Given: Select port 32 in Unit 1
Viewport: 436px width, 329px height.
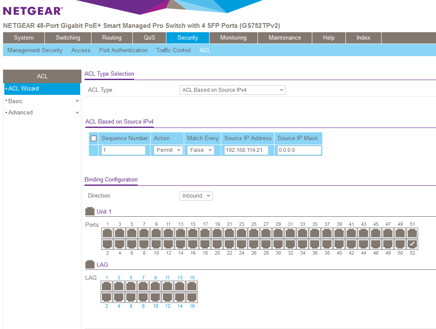Looking at the screenshot, I should tap(290, 244).
